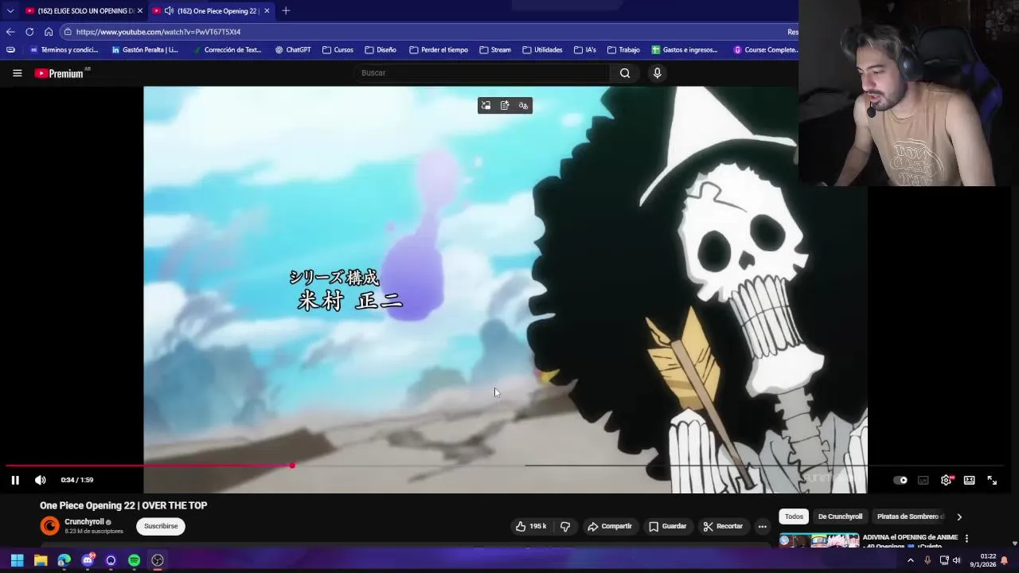Switch to theater mode view

pos(969,480)
